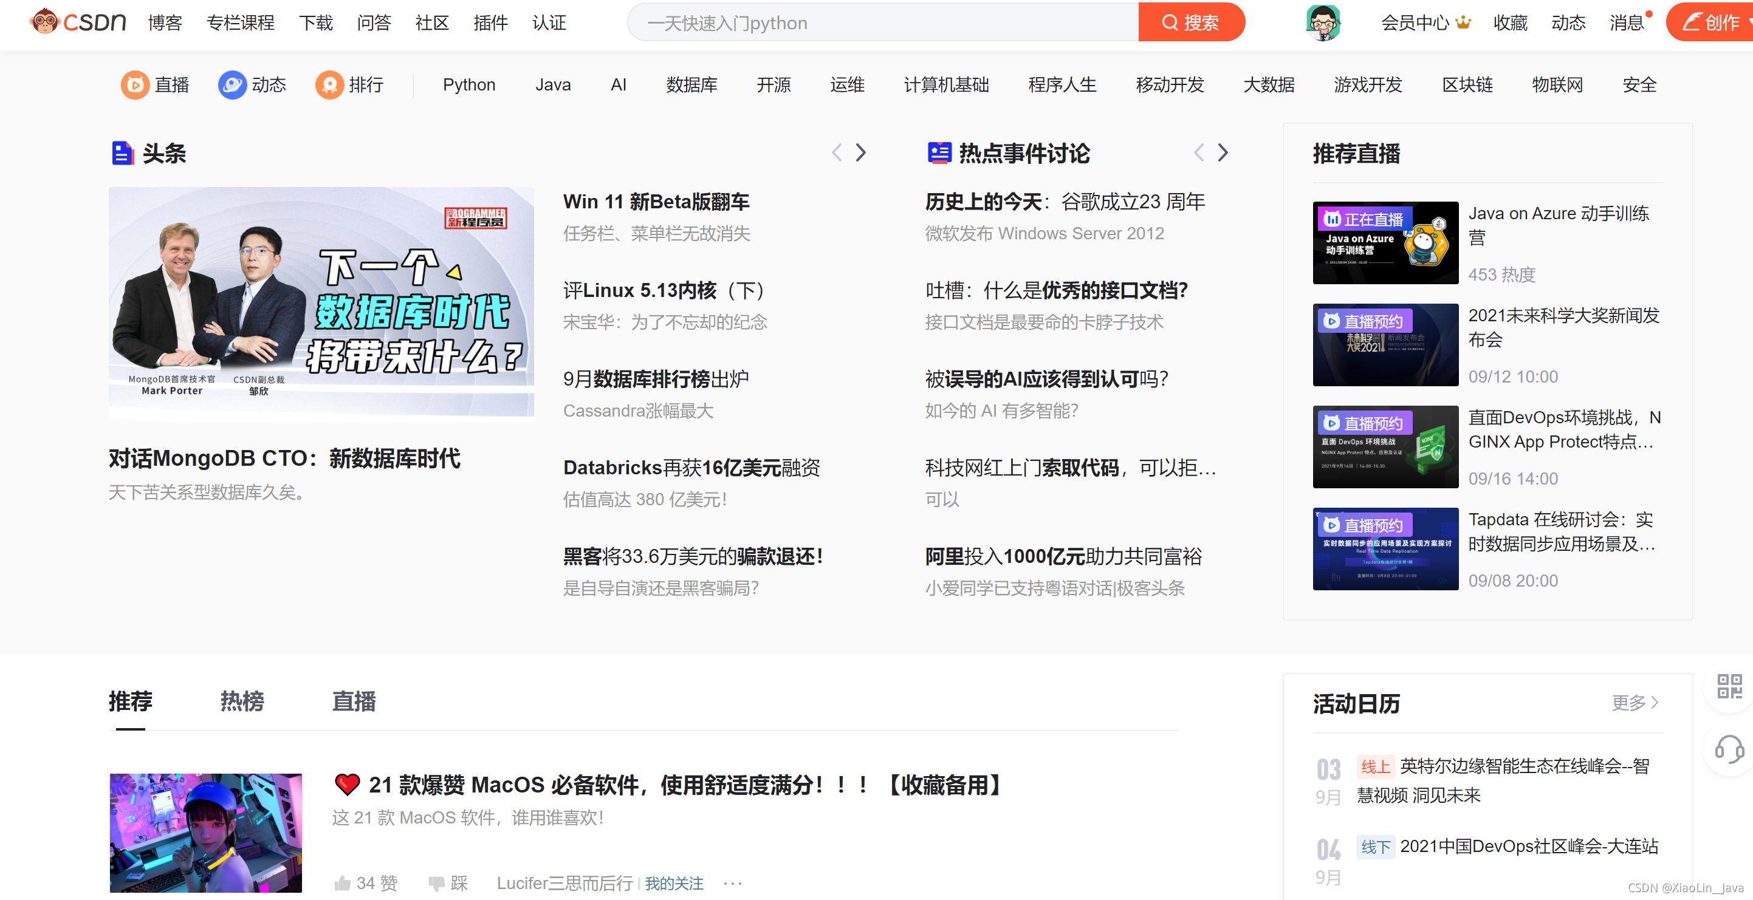Select the 区块链 category
This screenshot has height=900, width=1753.
tap(1467, 85)
